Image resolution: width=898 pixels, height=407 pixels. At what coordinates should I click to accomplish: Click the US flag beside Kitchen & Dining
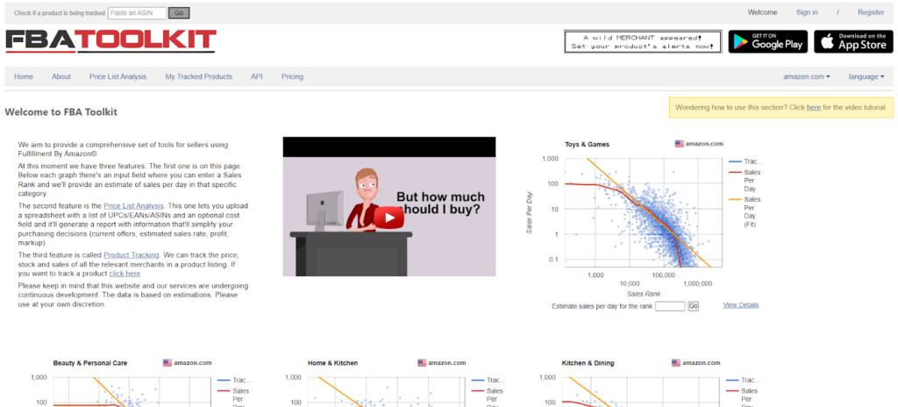click(676, 362)
